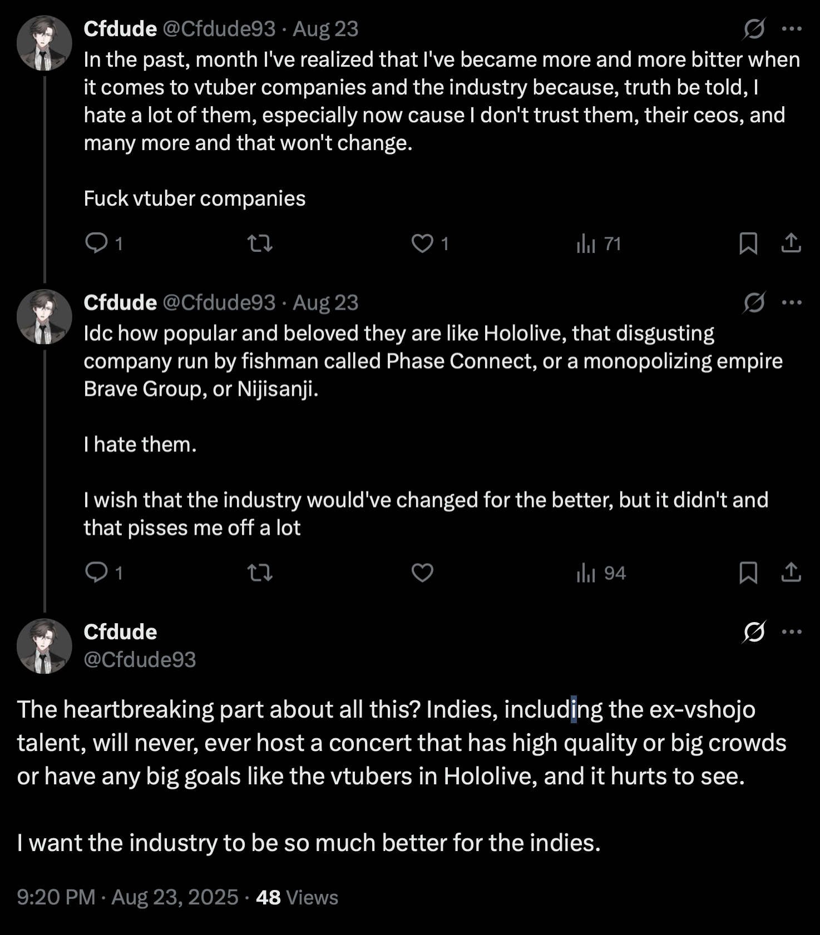The image size is (820, 935).
Task: Open more options on second tweet
Action: point(792,302)
